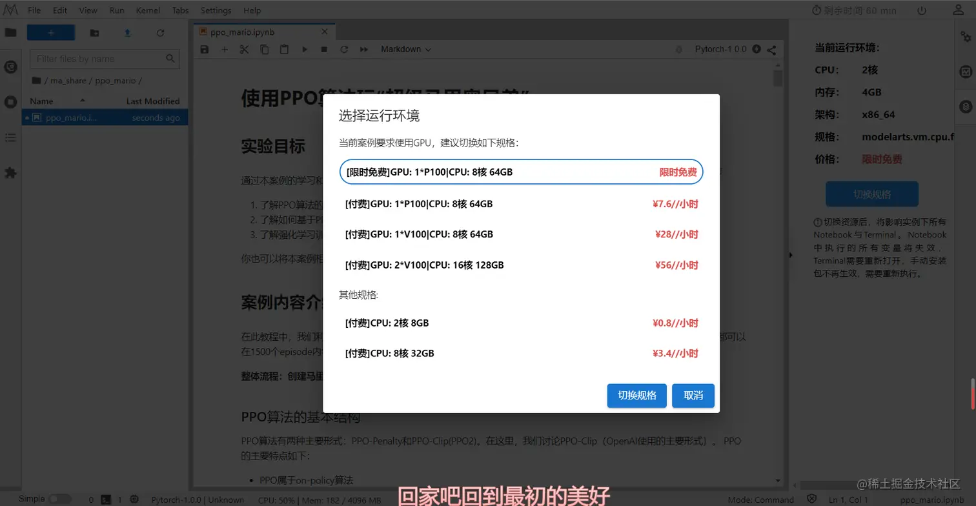The height and width of the screenshot is (506, 976).
Task: Choose paid CPU 2核 8GB option
Action: [521, 323]
